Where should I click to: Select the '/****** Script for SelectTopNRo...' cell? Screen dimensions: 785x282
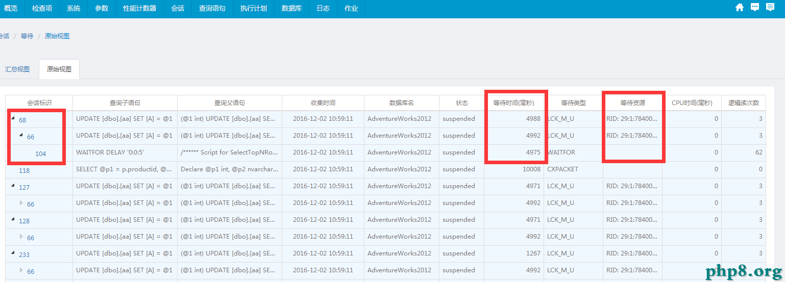click(x=230, y=152)
